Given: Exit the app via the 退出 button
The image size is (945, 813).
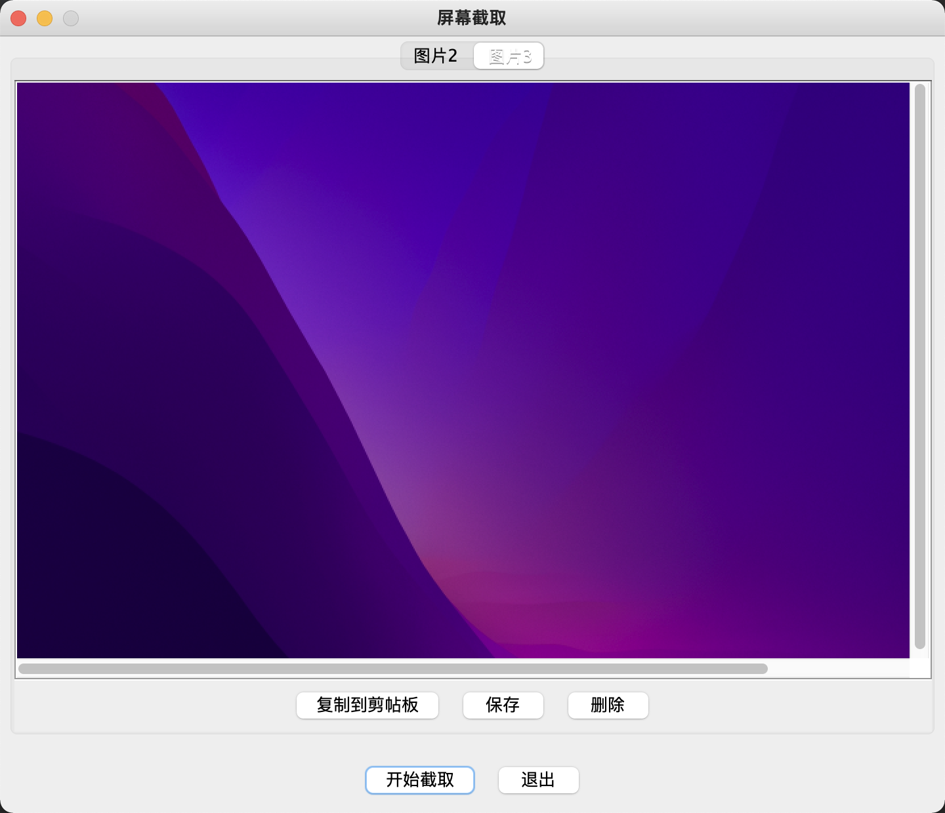Looking at the screenshot, I should click(x=538, y=780).
